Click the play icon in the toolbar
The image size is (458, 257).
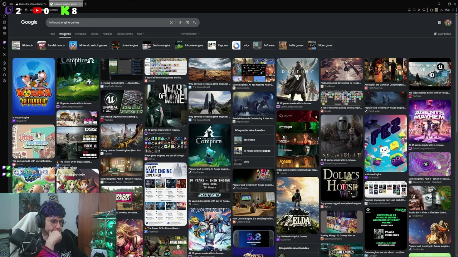[419, 10]
